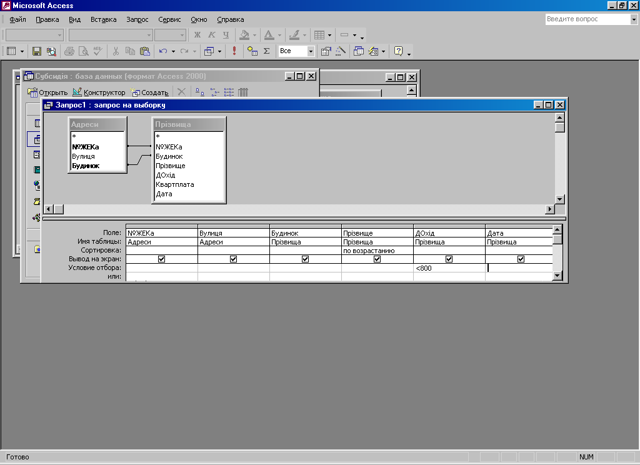Uncheck the display checkbox for the Будинок column
640x465 pixels.
305,259
